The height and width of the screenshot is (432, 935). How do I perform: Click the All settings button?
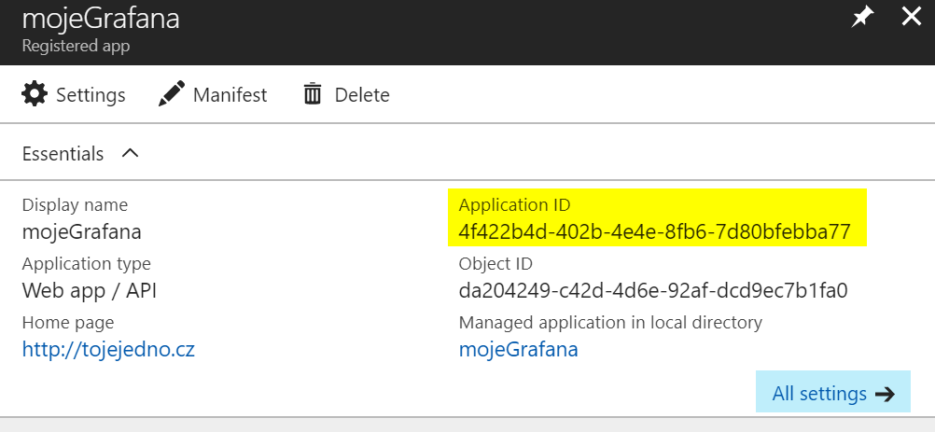click(x=833, y=392)
